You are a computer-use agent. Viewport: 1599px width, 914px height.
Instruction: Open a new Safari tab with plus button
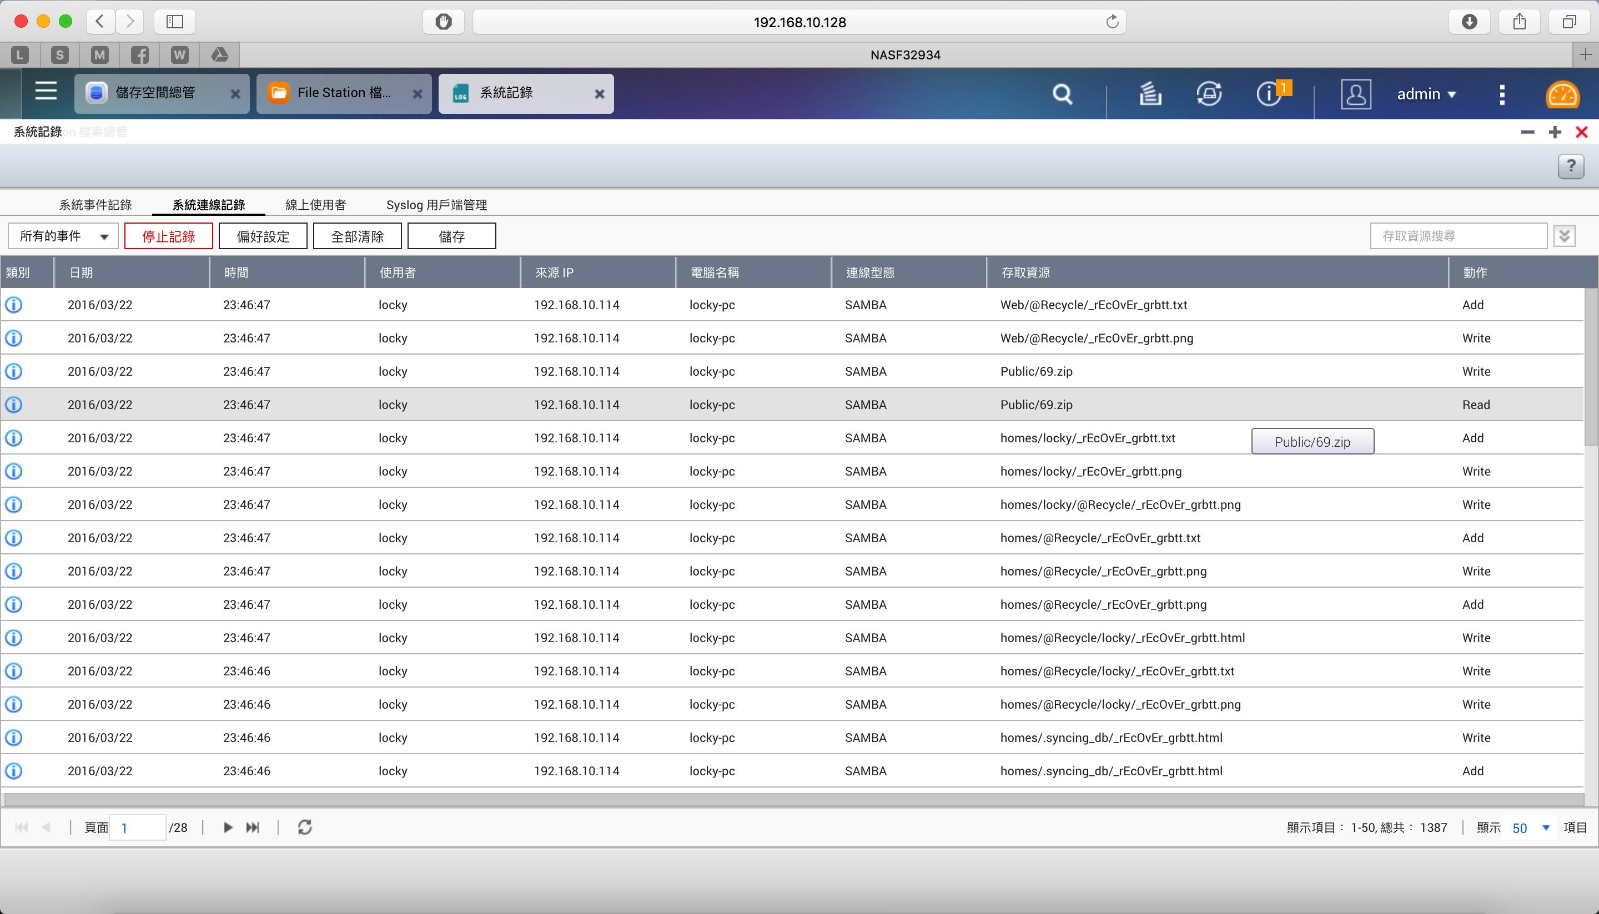click(1585, 54)
